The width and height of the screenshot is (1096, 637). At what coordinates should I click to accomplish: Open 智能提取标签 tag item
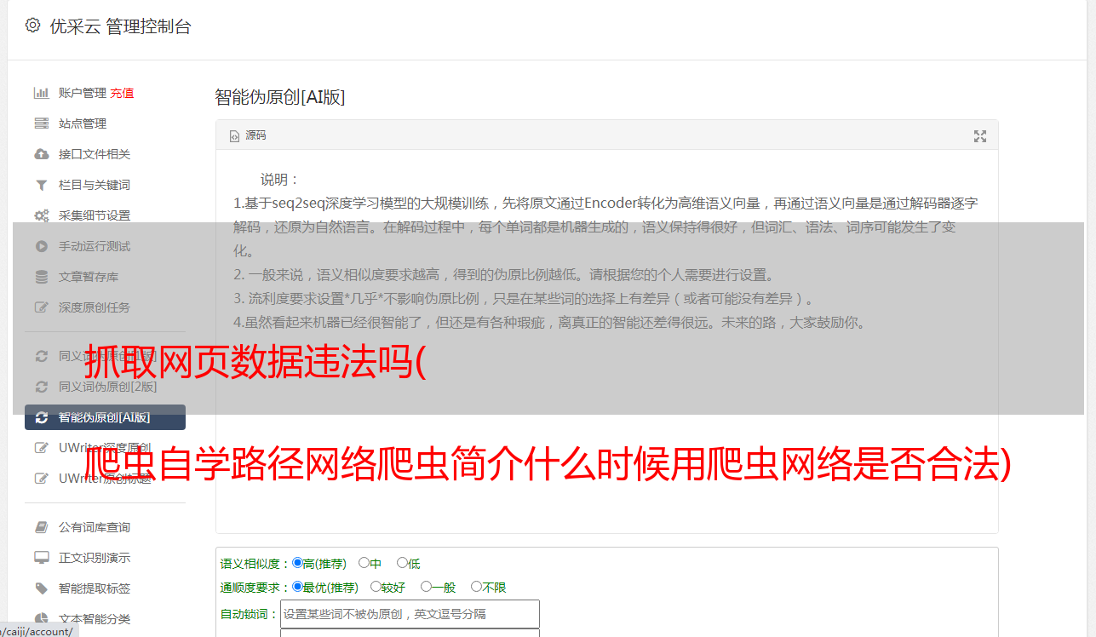[x=95, y=588]
